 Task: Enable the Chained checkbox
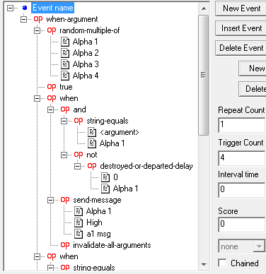tap(222, 263)
